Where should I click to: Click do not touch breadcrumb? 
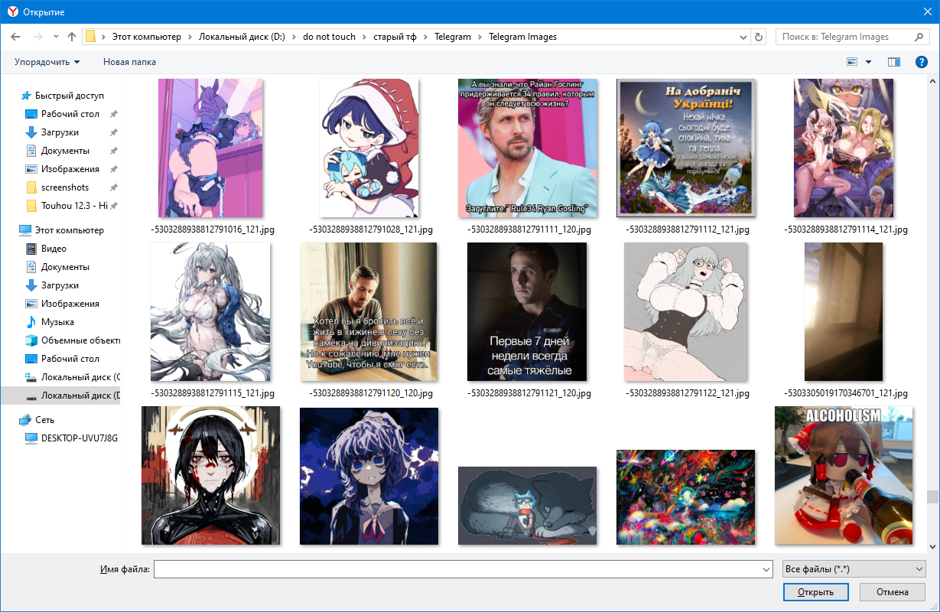329,37
